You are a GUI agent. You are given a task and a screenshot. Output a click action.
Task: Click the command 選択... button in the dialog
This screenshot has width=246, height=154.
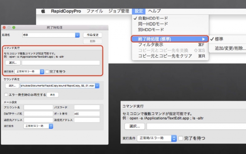pyautogui.click(x=13, y=63)
